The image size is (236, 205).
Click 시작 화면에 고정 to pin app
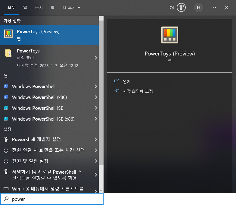pyautogui.click(x=138, y=91)
